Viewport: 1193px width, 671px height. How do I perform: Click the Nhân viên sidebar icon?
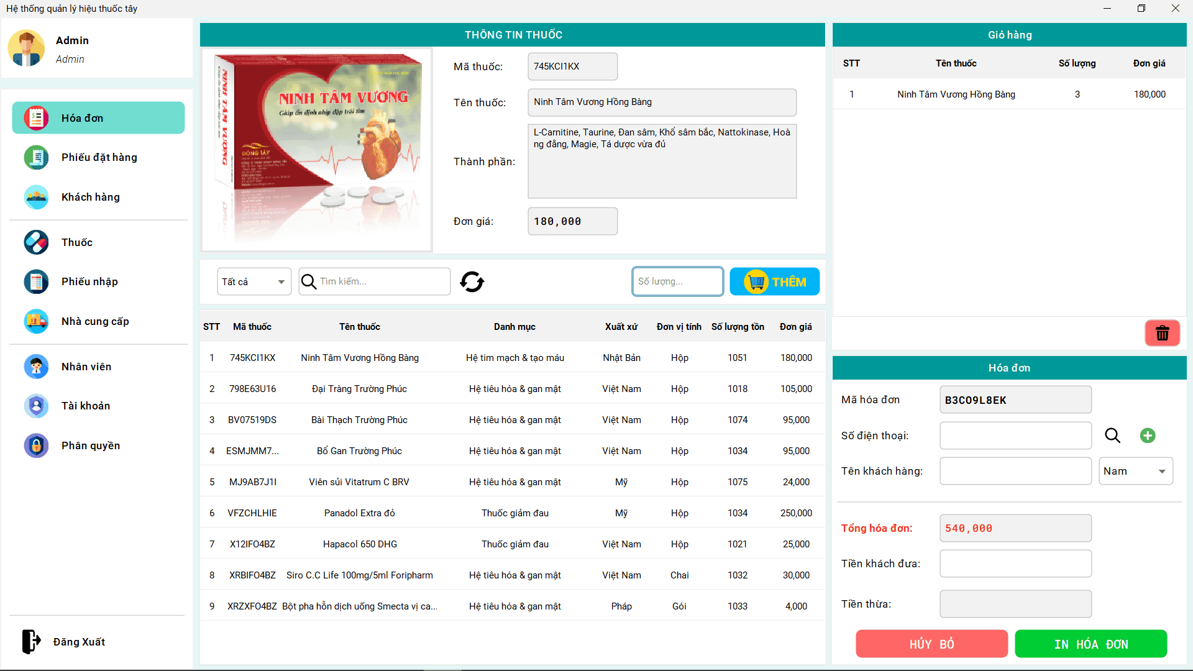(x=37, y=365)
